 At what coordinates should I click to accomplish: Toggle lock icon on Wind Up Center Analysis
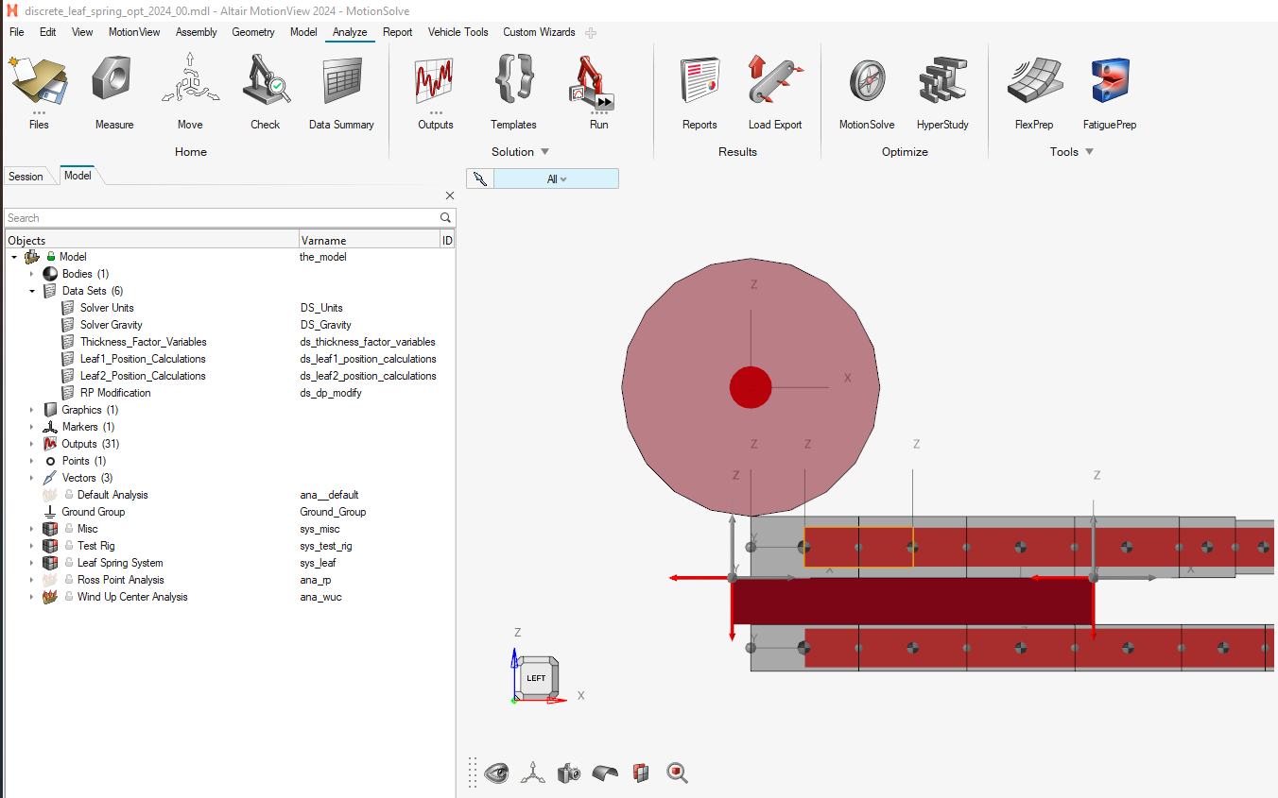point(68,597)
